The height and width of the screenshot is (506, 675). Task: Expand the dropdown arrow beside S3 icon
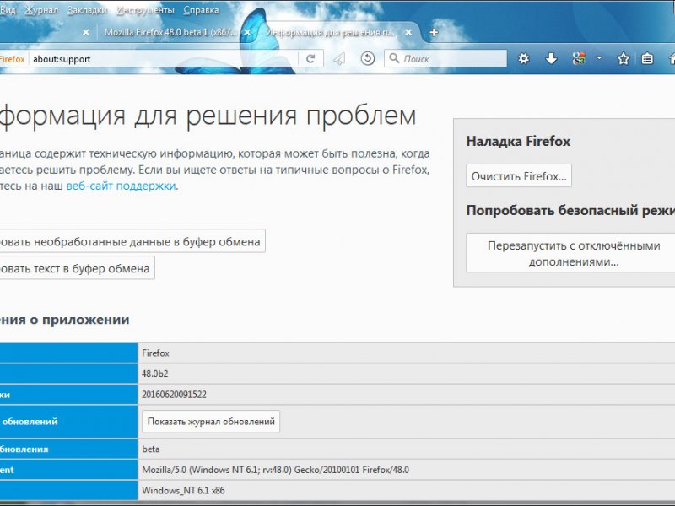599,57
